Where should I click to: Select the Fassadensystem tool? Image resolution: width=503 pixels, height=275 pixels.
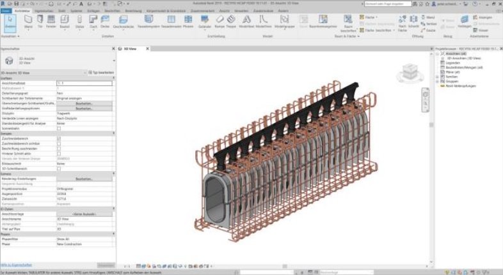pyautogui.click(x=148, y=22)
